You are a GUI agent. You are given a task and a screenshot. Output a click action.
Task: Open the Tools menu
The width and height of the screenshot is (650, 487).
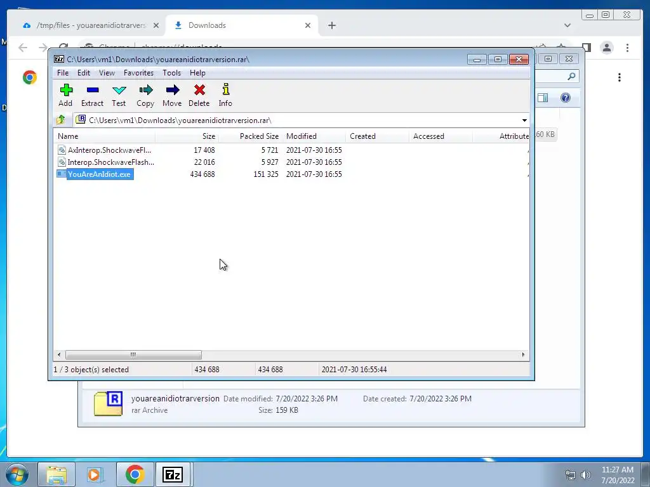point(171,73)
